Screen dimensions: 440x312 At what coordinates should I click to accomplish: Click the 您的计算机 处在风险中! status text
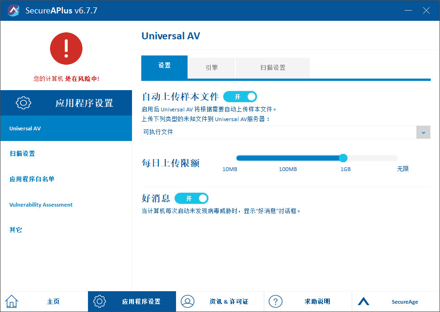click(66, 79)
